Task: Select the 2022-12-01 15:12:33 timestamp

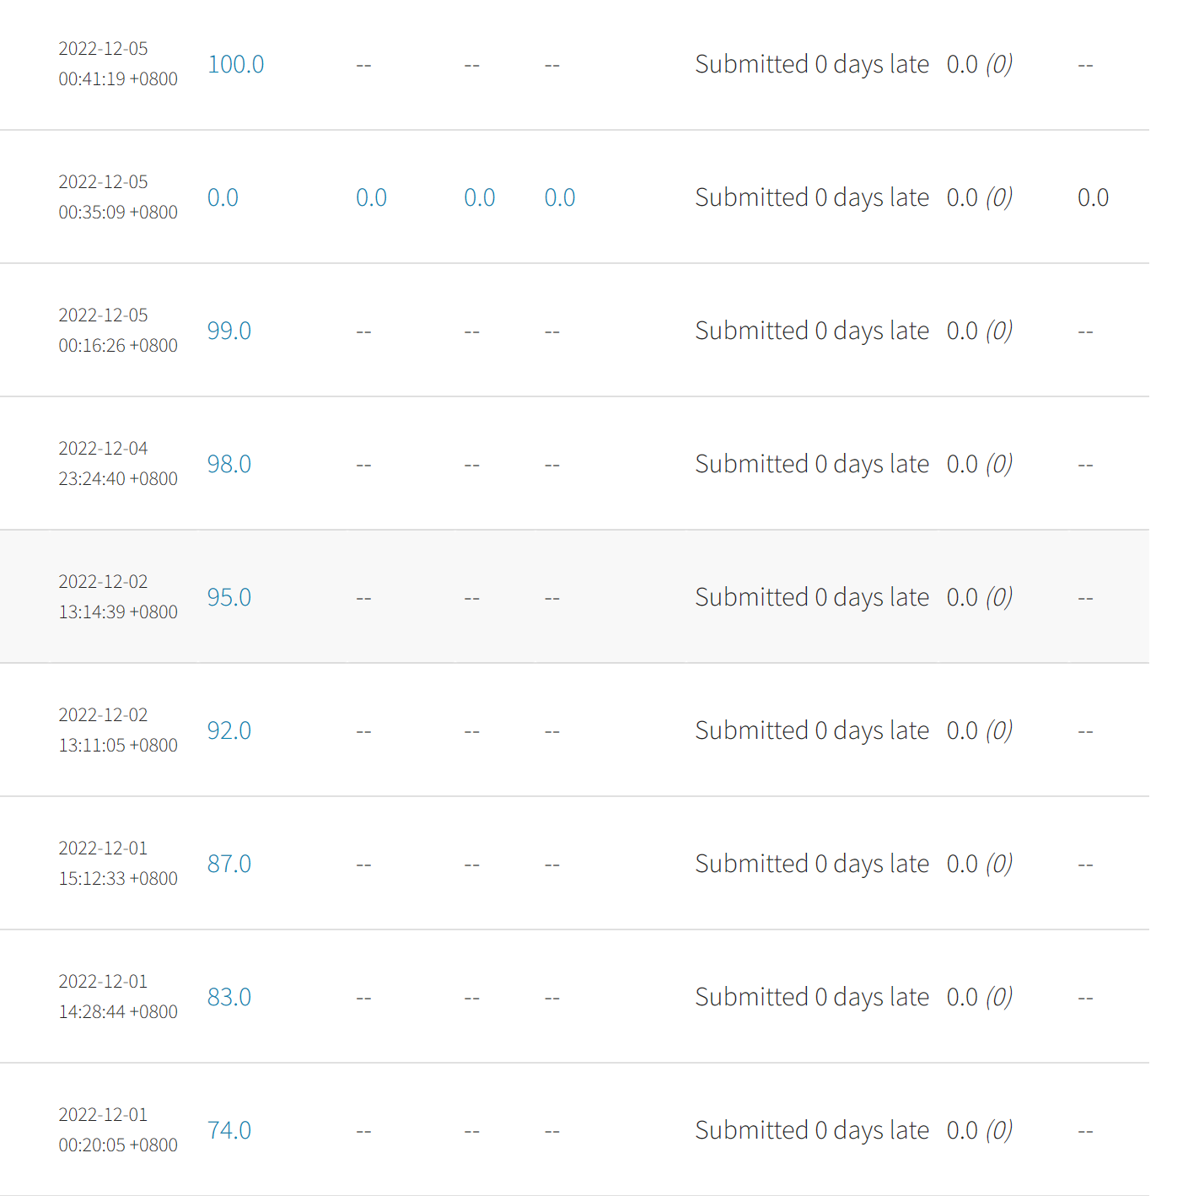Action: 117,864
